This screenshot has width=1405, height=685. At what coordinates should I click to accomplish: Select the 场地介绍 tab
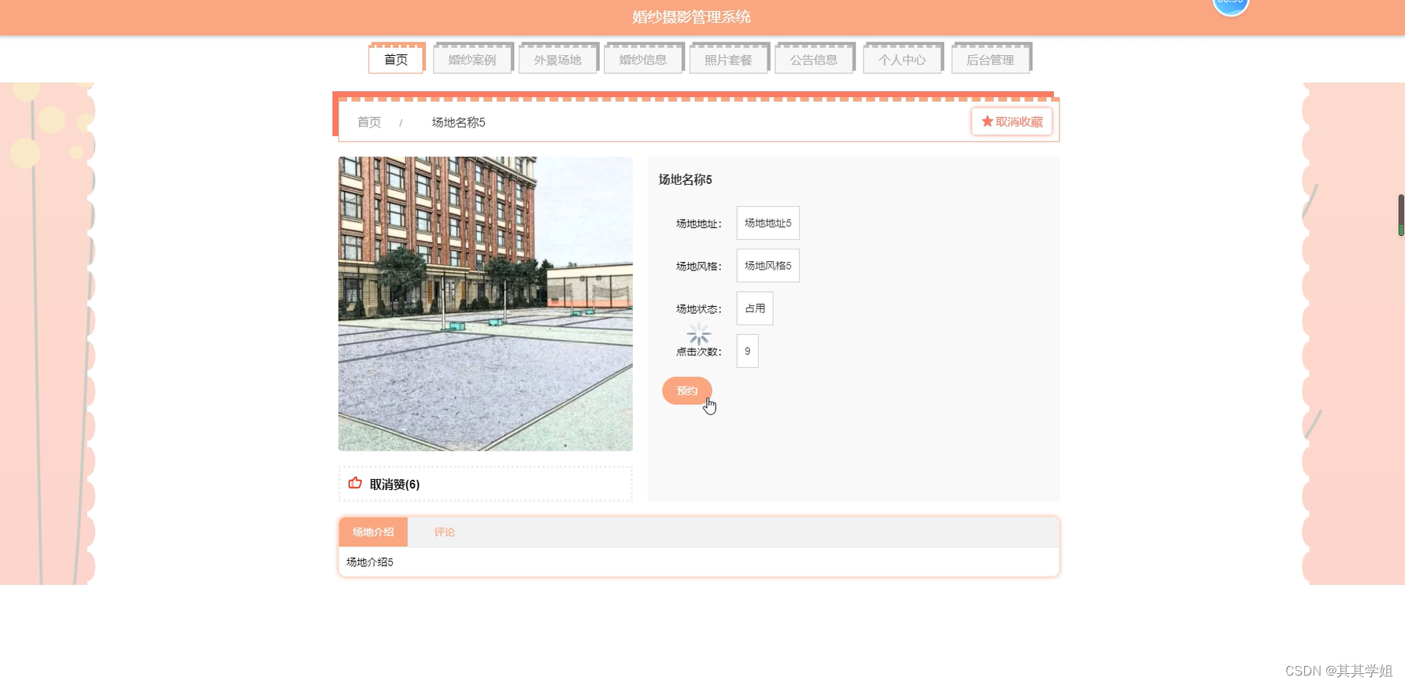click(x=373, y=532)
